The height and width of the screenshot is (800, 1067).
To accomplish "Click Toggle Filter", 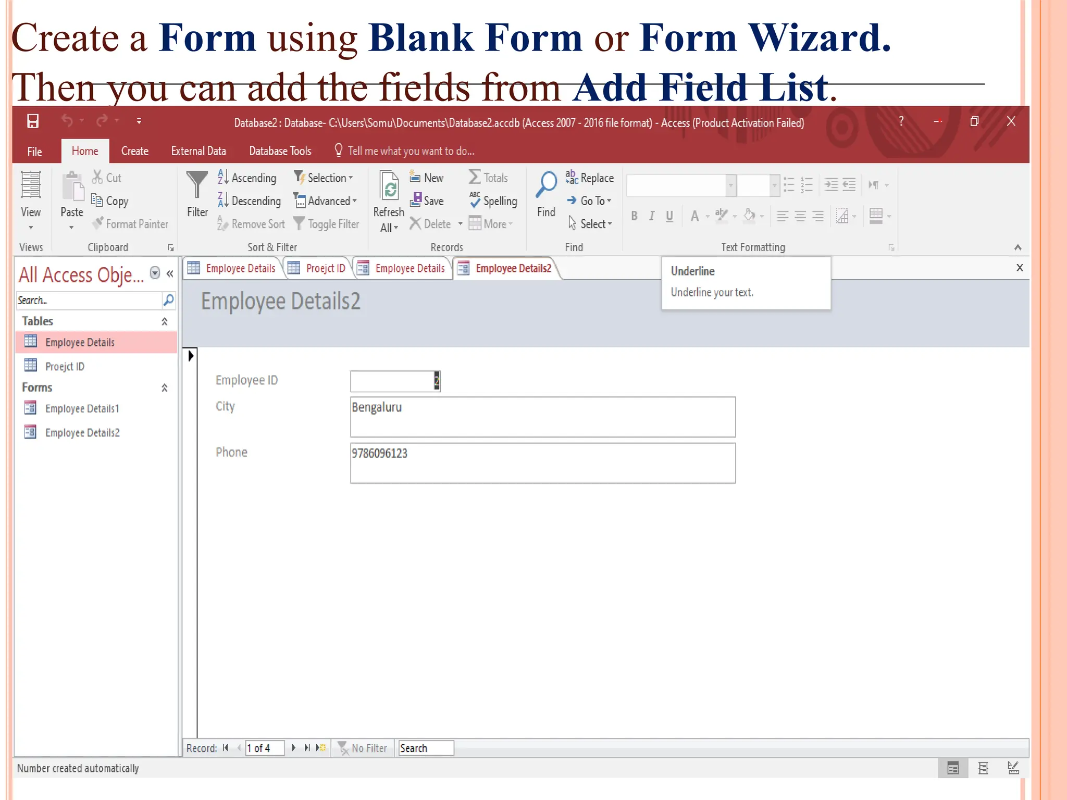I will (x=327, y=224).
